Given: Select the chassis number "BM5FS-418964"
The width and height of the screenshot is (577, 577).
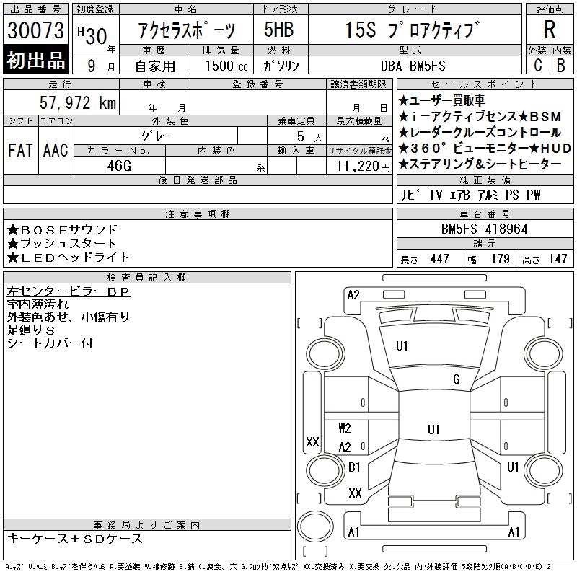Looking at the screenshot, I should click(485, 229).
